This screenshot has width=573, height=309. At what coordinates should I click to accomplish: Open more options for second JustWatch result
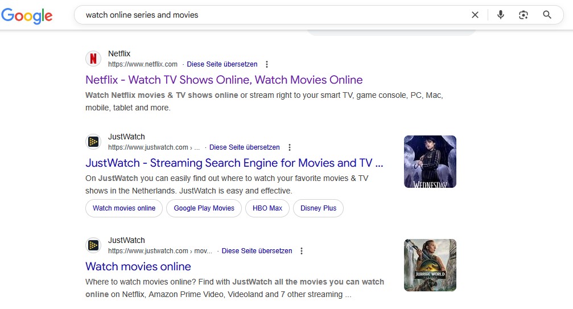click(302, 251)
